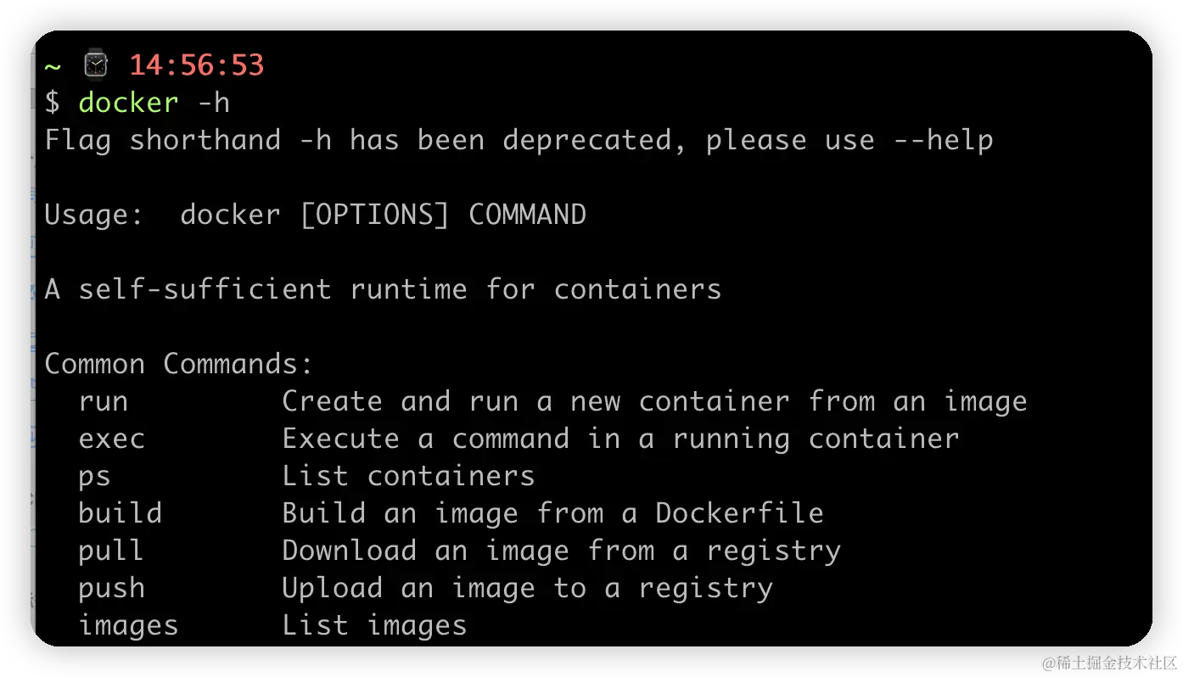Click the --help text in deprecation warning
The image size is (1183, 677).
943,140
